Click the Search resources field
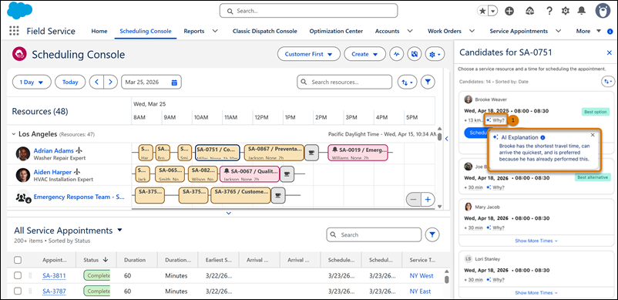Screen dimensions: 618x300 coord(344,82)
